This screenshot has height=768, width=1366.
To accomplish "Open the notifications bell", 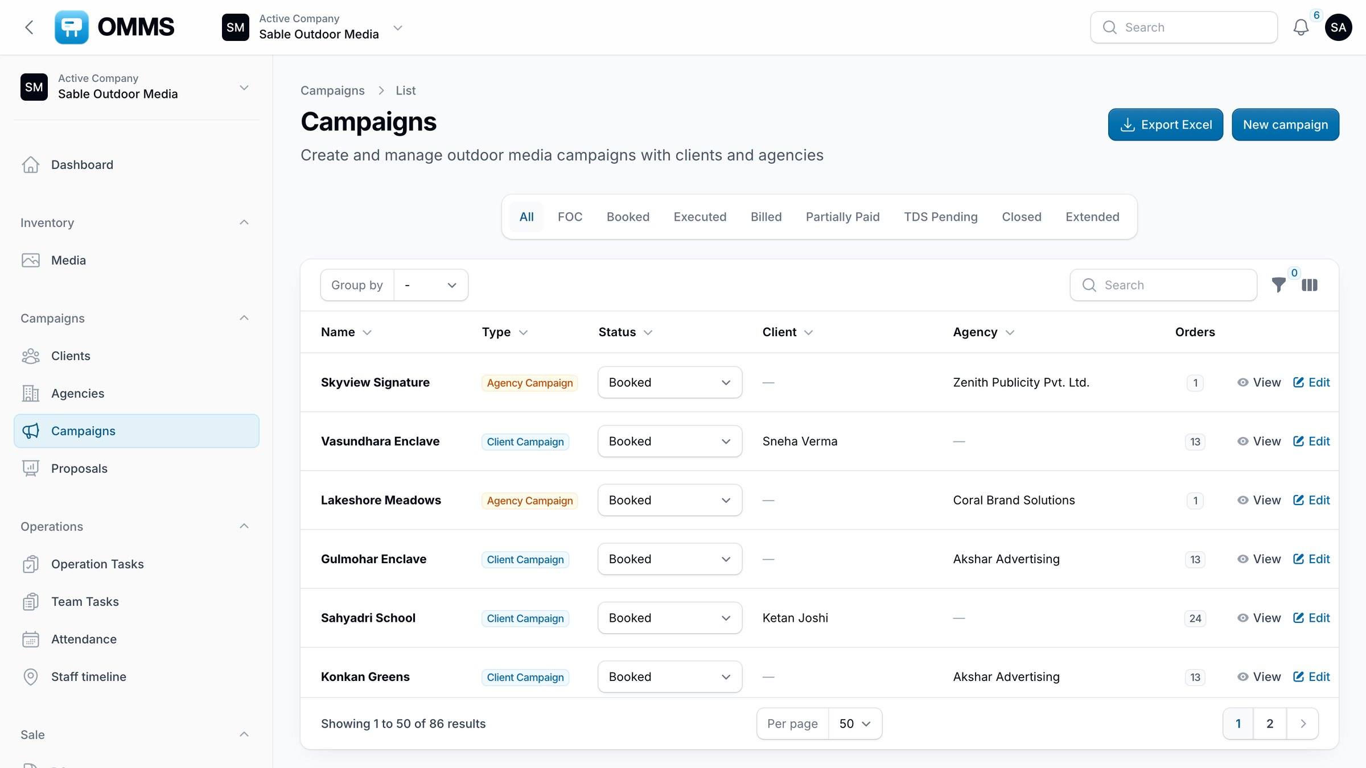I will click(x=1301, y=27).
